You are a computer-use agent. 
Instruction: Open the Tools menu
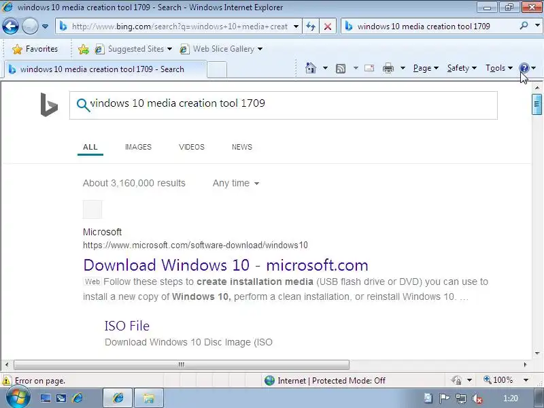(499, 68)
